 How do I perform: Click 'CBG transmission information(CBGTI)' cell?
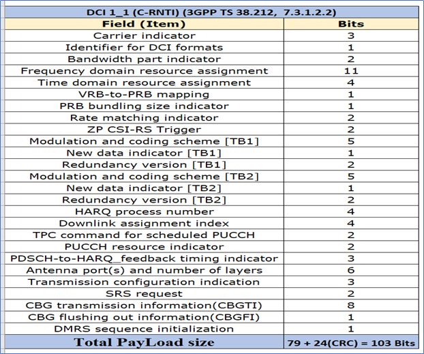(x=144, y=306)
